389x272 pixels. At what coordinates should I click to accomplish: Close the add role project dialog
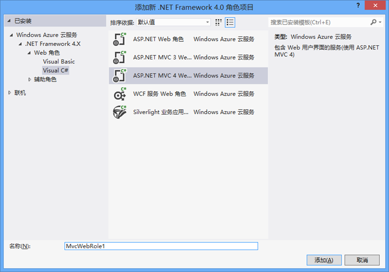[375, 5]
